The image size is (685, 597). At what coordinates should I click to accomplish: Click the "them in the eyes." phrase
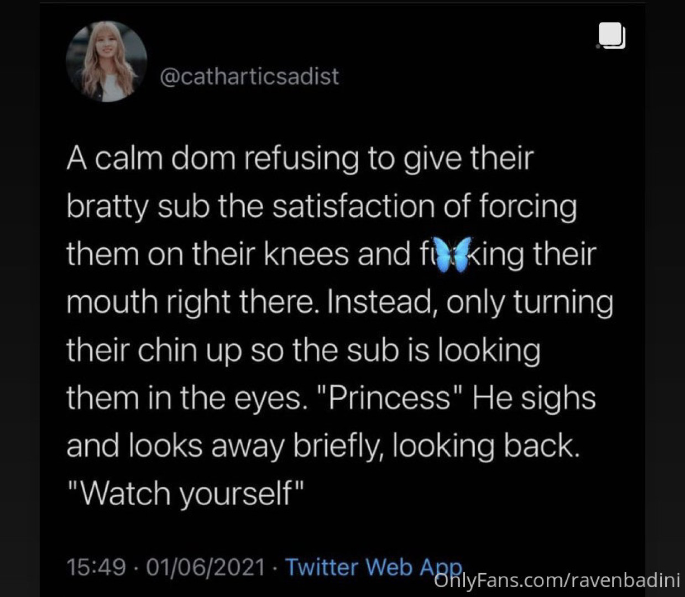pos(186,398)
